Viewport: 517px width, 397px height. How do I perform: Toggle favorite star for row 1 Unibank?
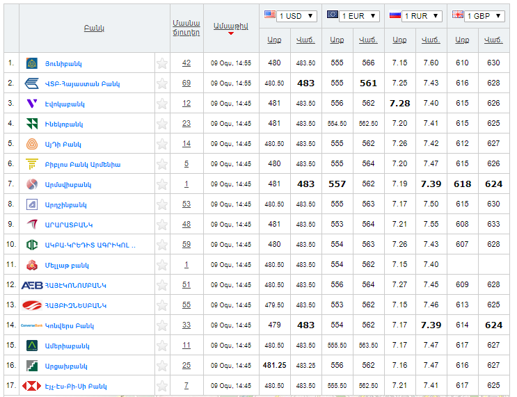click(162, 63)
